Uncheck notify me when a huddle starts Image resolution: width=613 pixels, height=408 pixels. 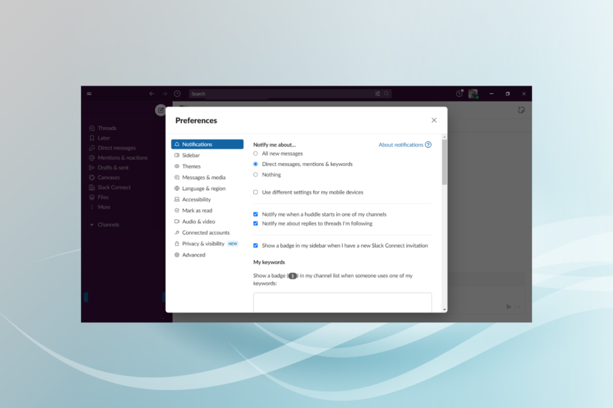[255, 214]
